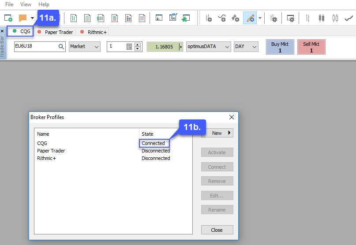Click the Rename button
This screenshot has height=245, width=356.
tap(217, 210)
